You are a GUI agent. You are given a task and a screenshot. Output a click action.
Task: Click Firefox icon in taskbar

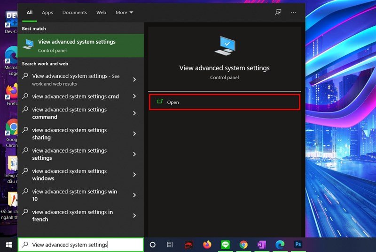207,245
